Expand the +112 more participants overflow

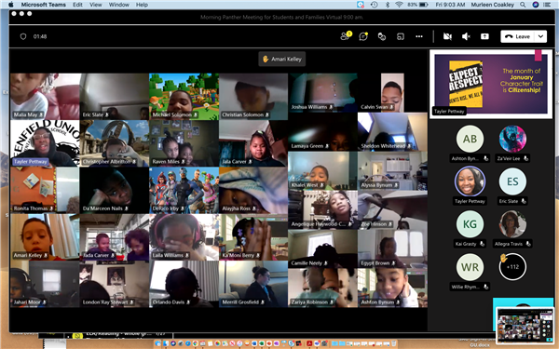[x=512, y=267]
